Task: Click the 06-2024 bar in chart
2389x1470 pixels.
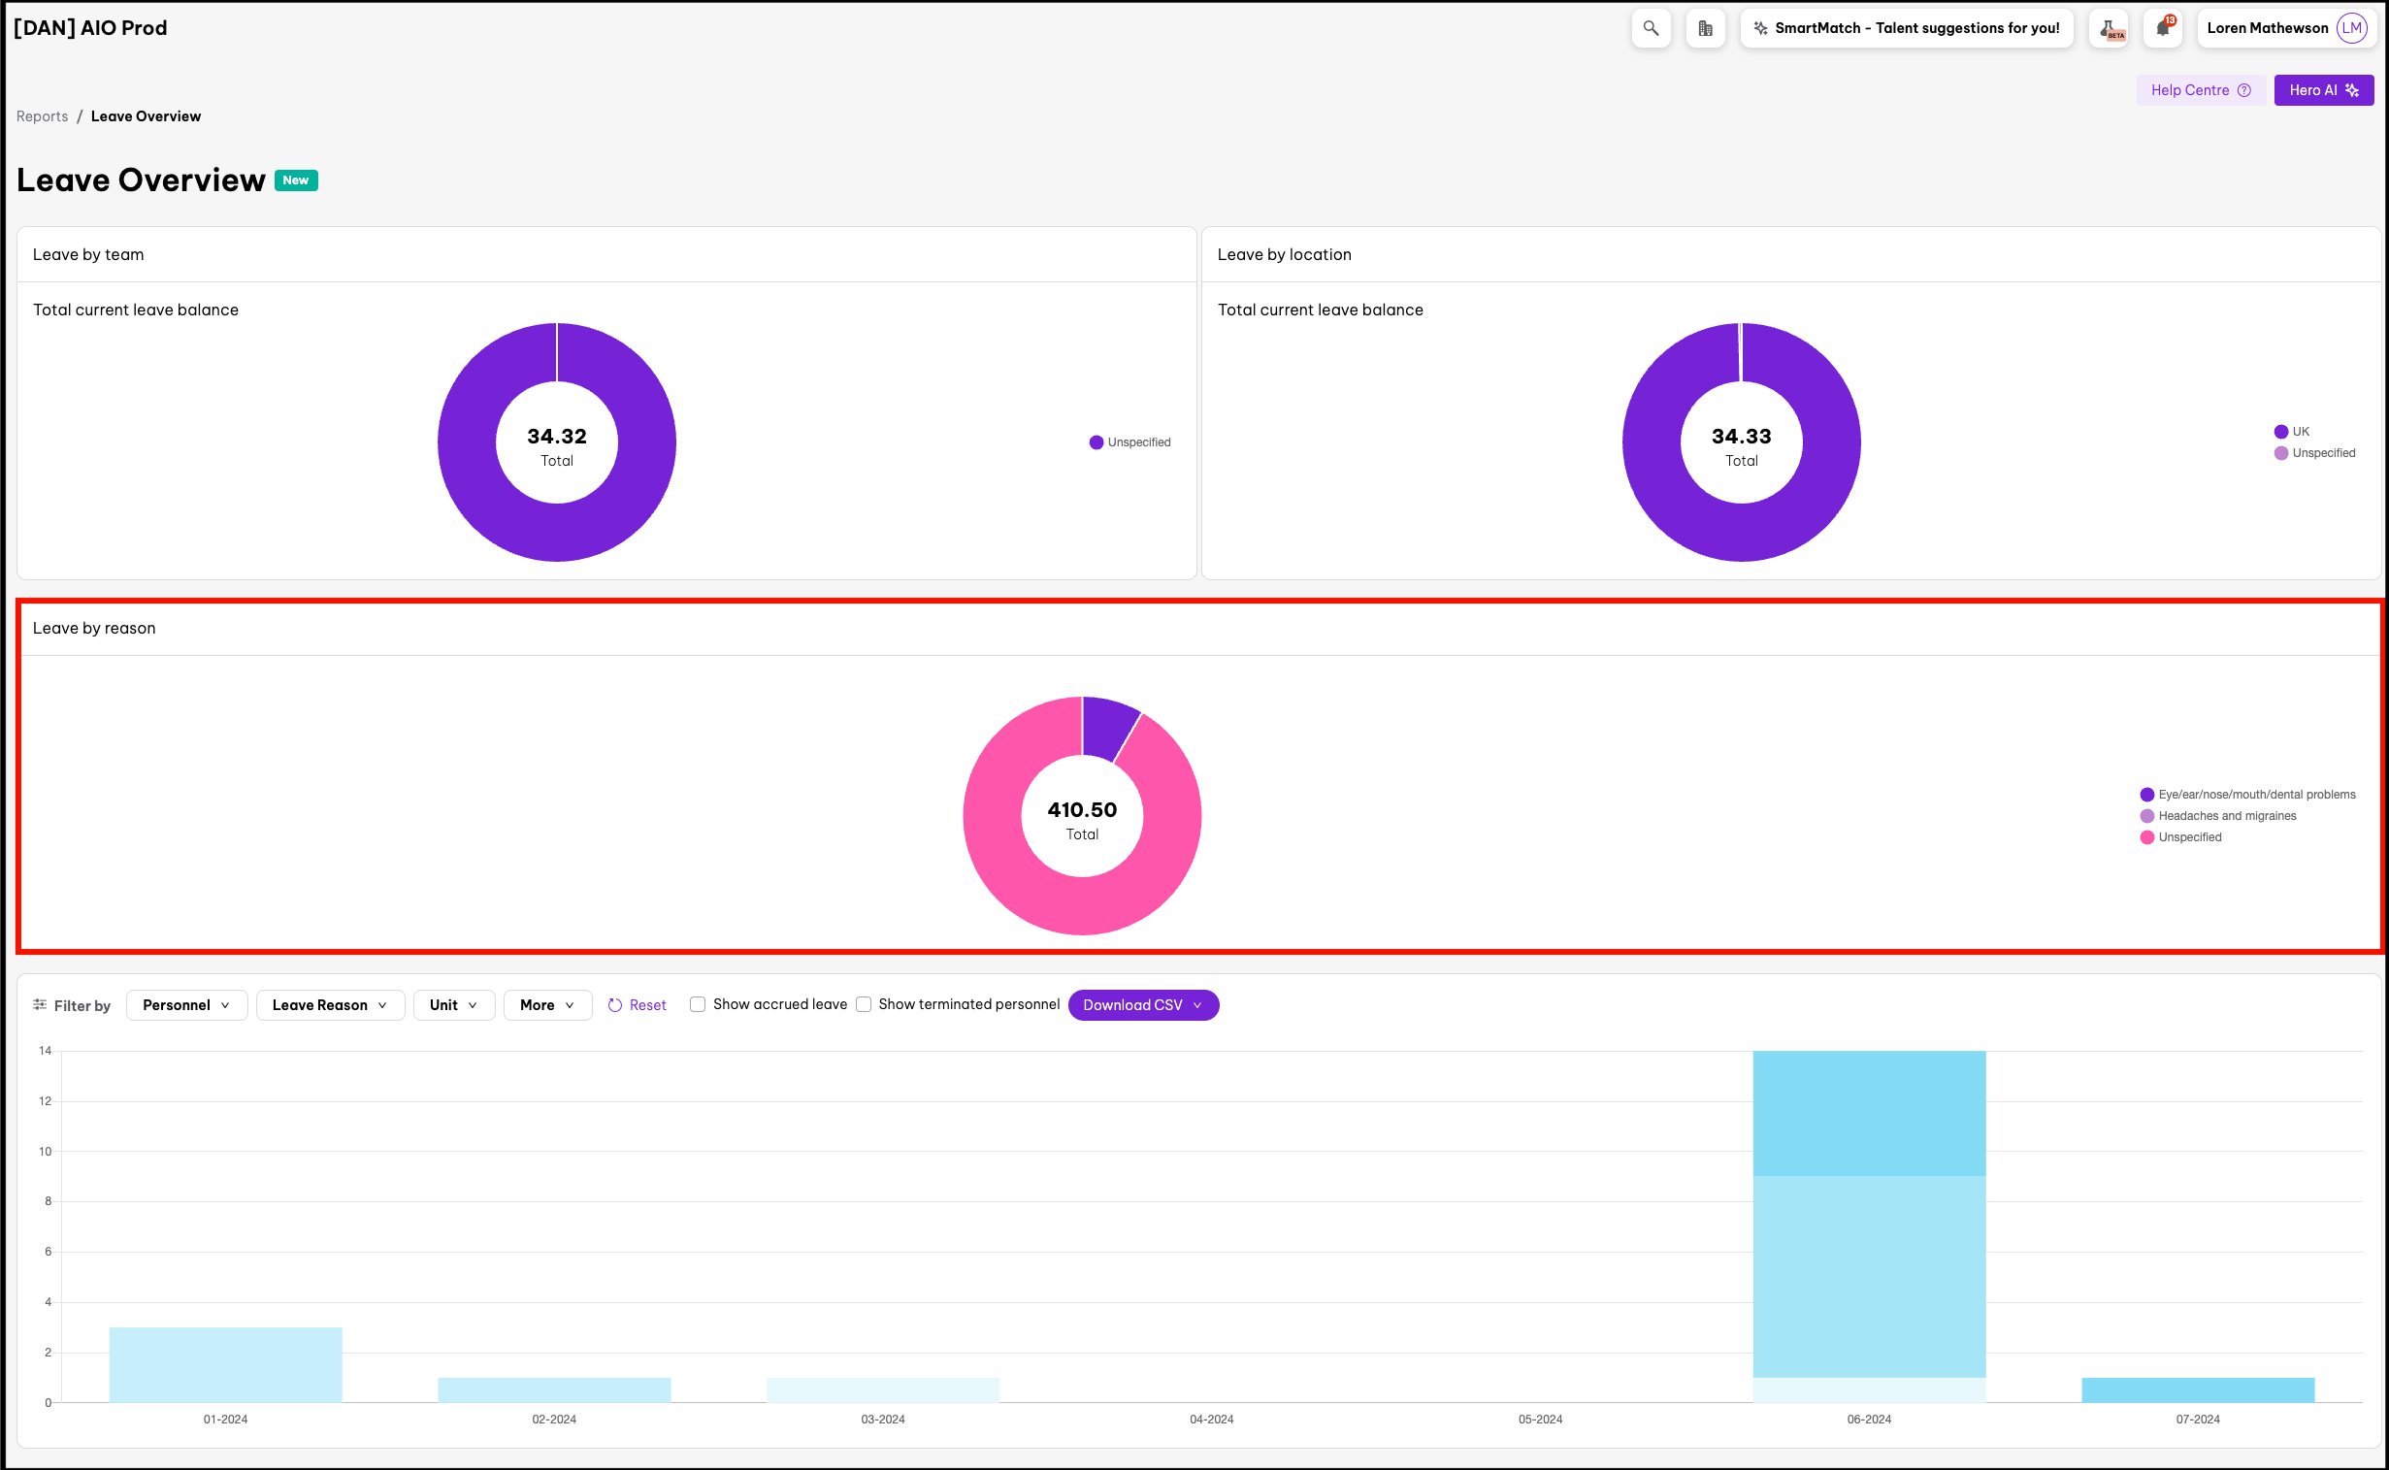Action: click(x=1868, y=1225)
